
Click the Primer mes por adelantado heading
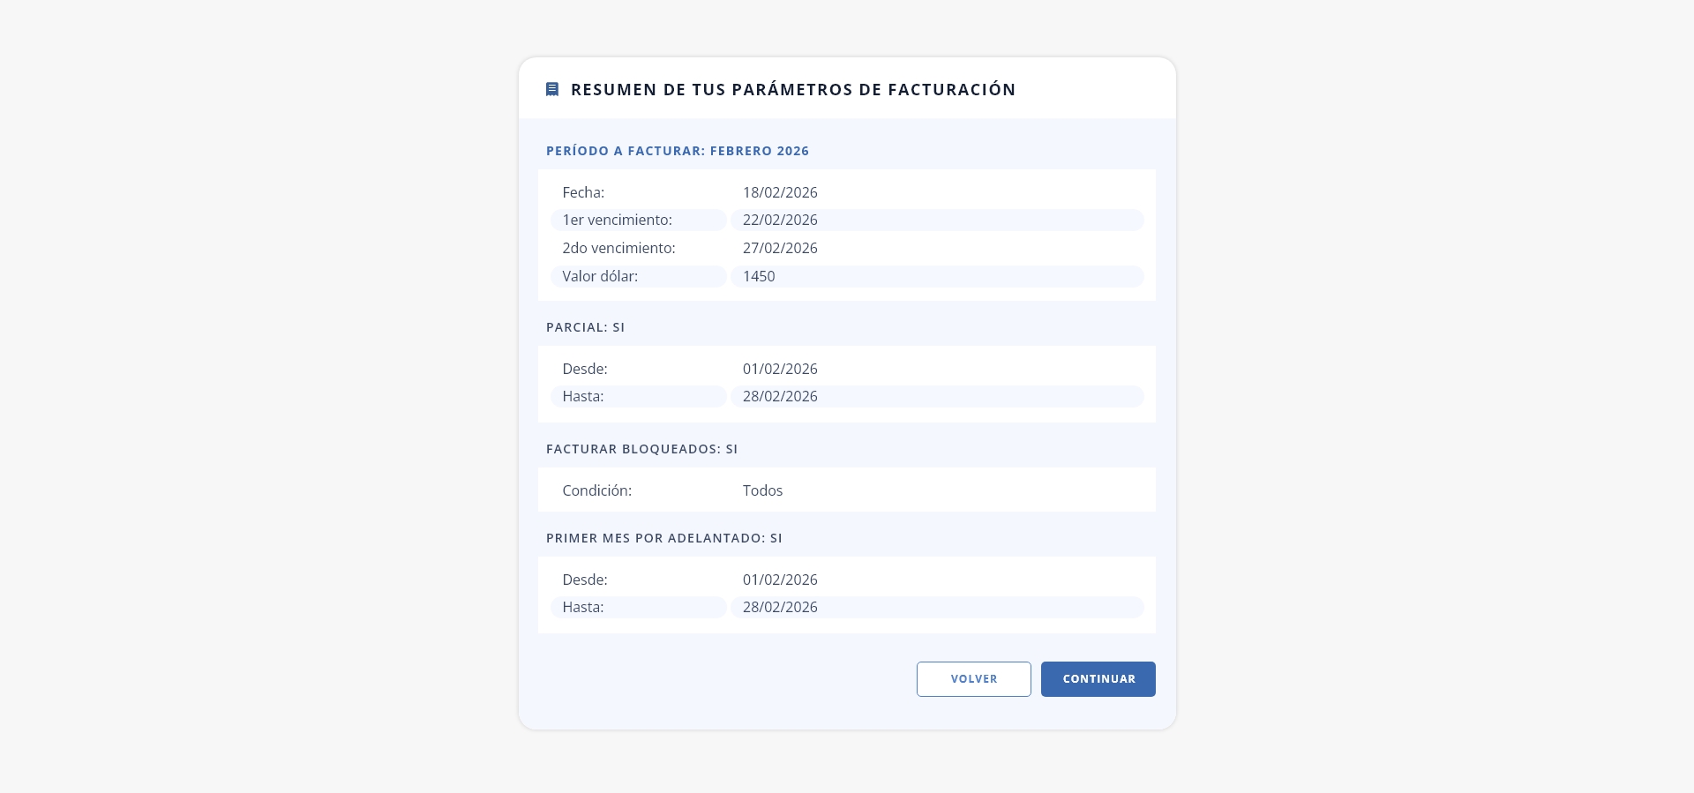[x=664, y=538]
